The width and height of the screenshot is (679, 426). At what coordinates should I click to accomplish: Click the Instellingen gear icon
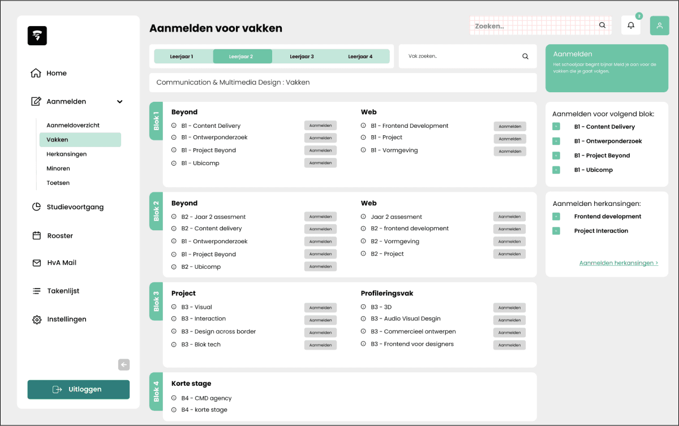tap(37, 320)
